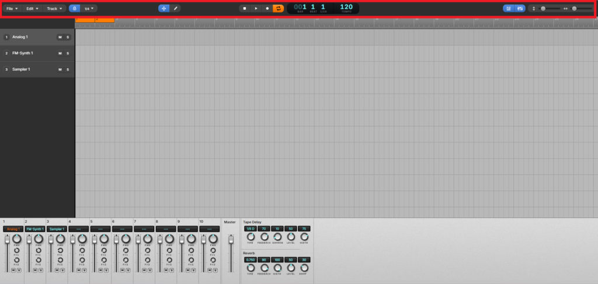598x284 pixels.
Task: Expand the Track dropdown menu
Action: (54, 9)
